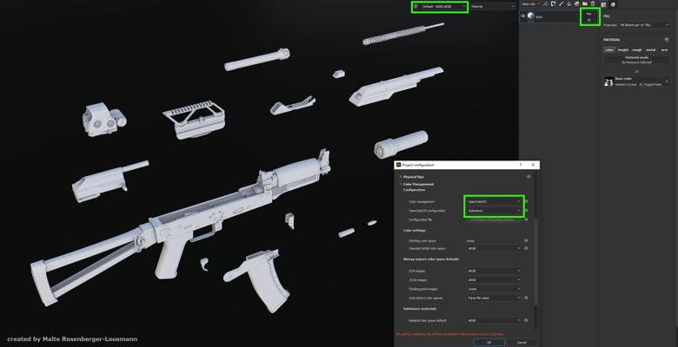
Task: Open the Base color channel dropdown in layers panel
Action: coord(530,3)
